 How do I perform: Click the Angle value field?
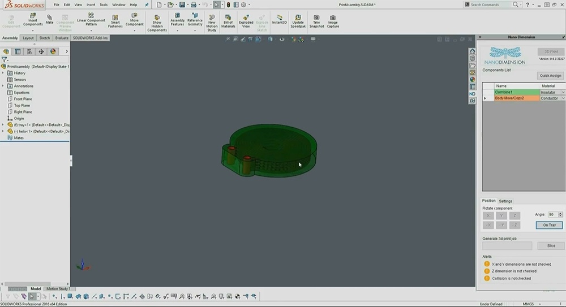coord(553,214)
